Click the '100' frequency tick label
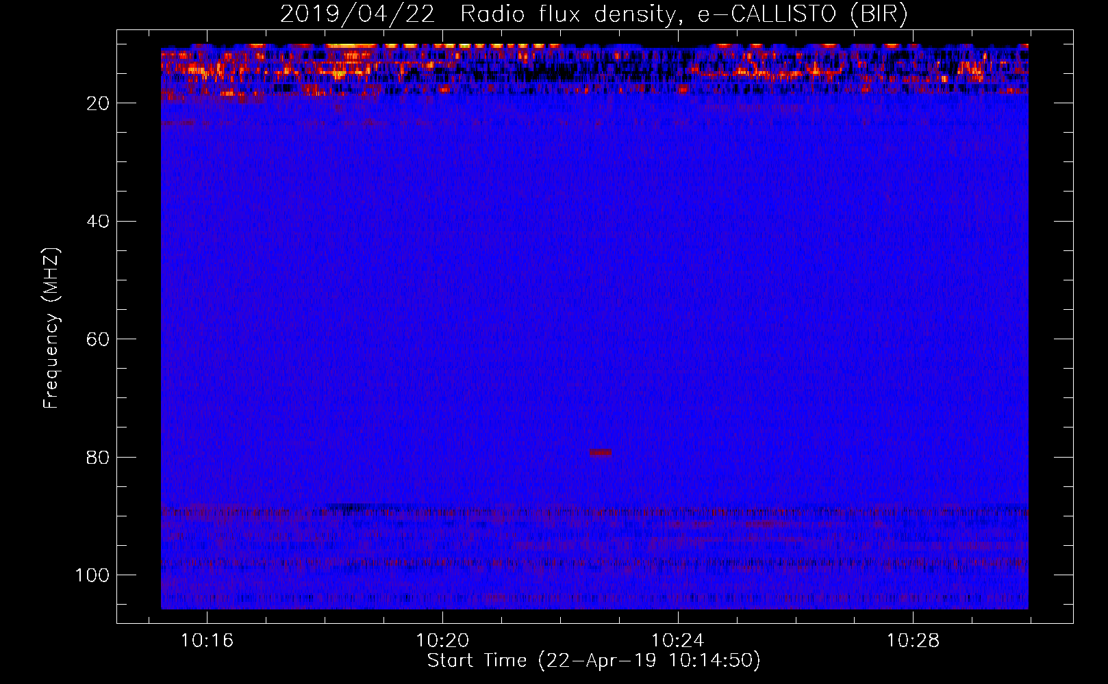Viewport: 1108px width, 684px height. tap(92, 575)
